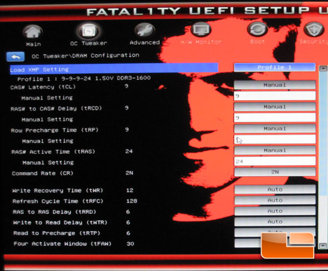Click the tCL manual setting field showing 9
Screen dimensions: 328x271
tap(275, 96)
